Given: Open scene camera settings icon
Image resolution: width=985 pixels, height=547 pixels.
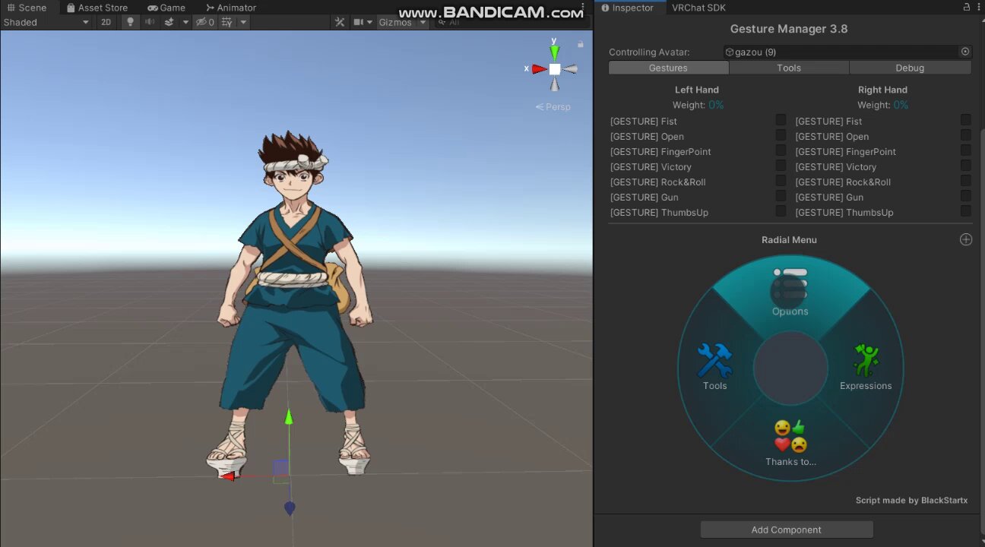Looking at the screenshot, I should click(x=359, y=22).
